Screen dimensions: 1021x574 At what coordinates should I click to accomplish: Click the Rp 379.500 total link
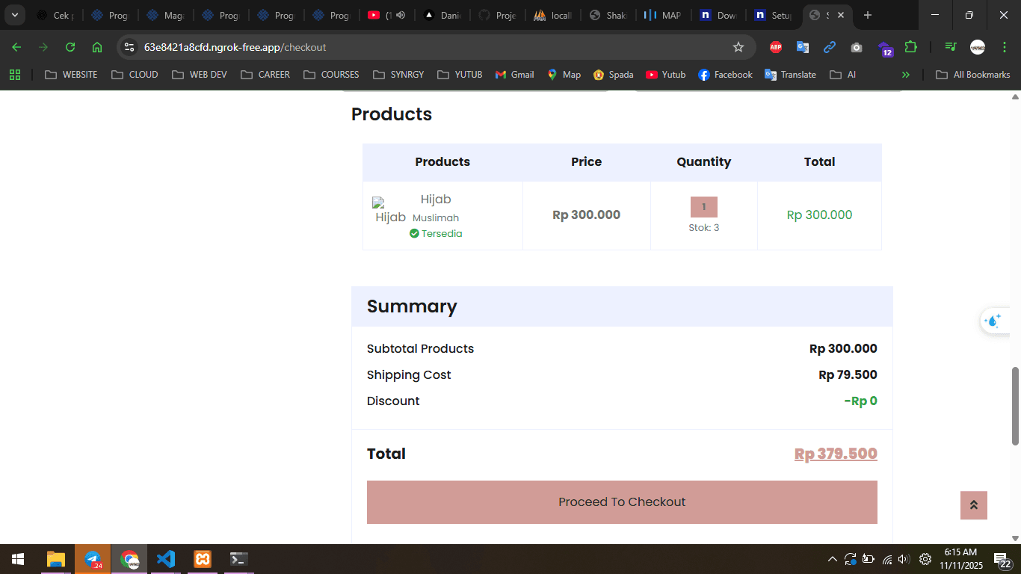point(836,454)
